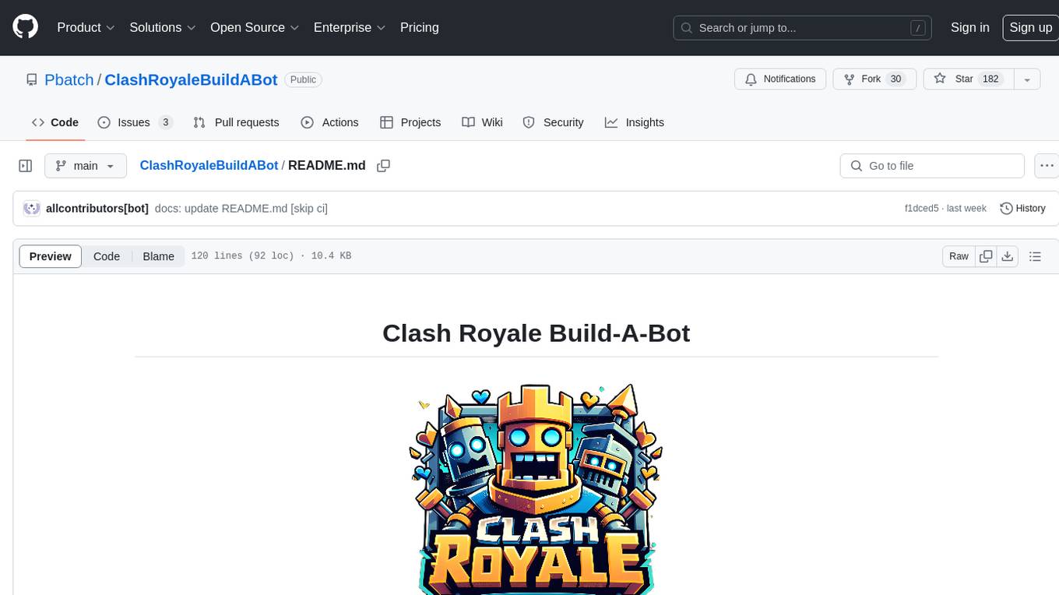Click the Notifications bell button
Image resolution: width=1059 pixels, height=595 pixels.
[x=780, y=79]
